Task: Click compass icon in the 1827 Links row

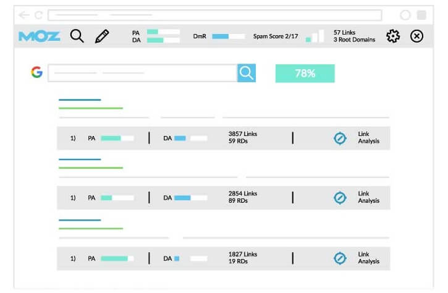Action: 339,258
